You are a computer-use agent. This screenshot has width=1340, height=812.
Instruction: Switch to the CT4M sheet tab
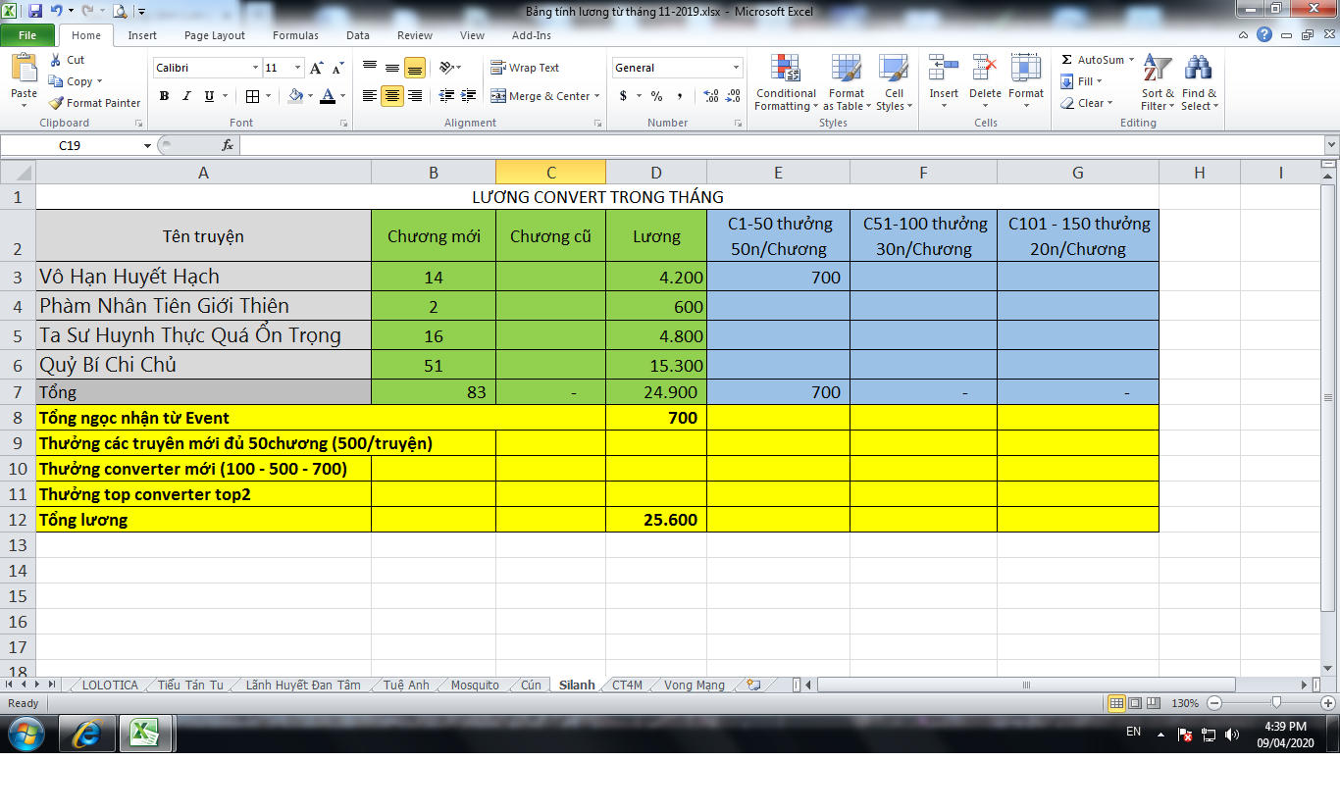(x=627, y=685)
